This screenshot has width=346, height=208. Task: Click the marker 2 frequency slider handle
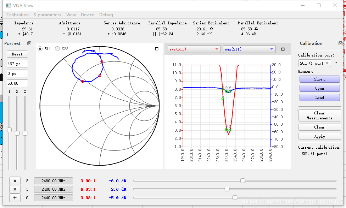click(242, 180)
